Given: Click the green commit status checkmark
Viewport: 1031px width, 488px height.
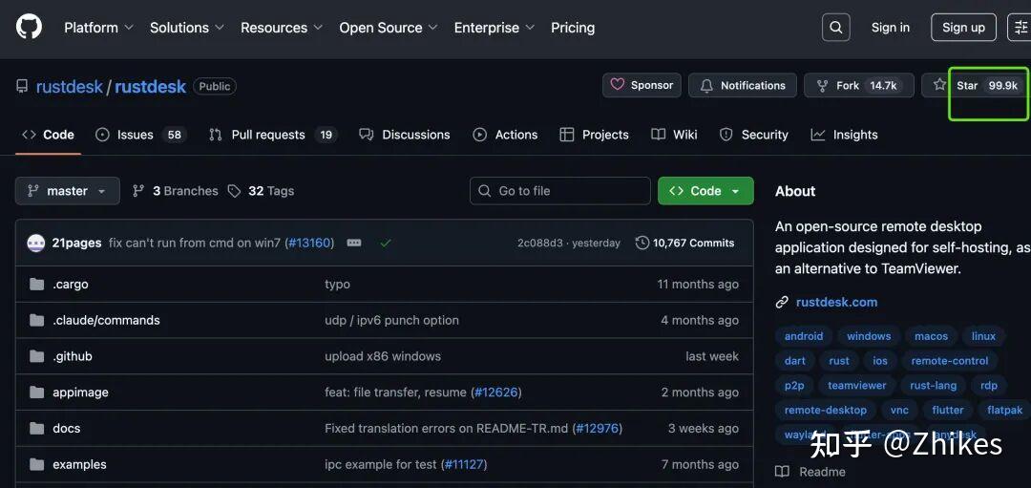Looking at the screenshot, I should pos(386,243).
